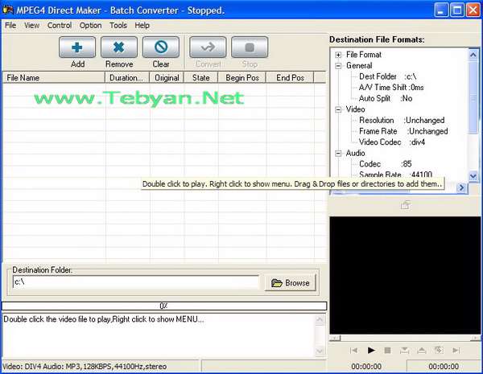Image resolution: width=483 pixels, height=374 pixels.
Task: Click the status text 'Video: DIV4 Audio: MP3'
Action: [85, 367]
